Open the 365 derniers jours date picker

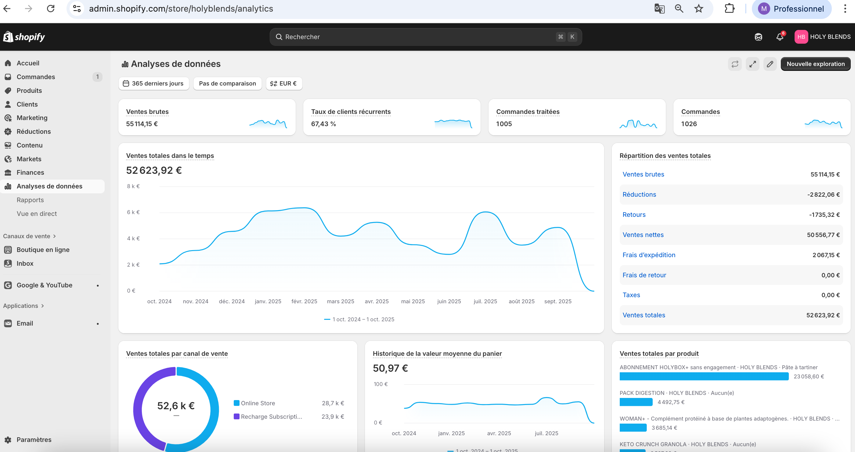point(153,83)
